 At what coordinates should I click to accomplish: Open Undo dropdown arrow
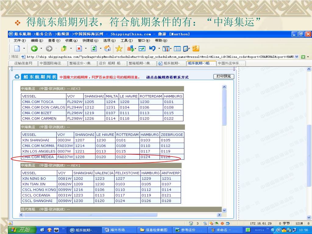point(159,48)
